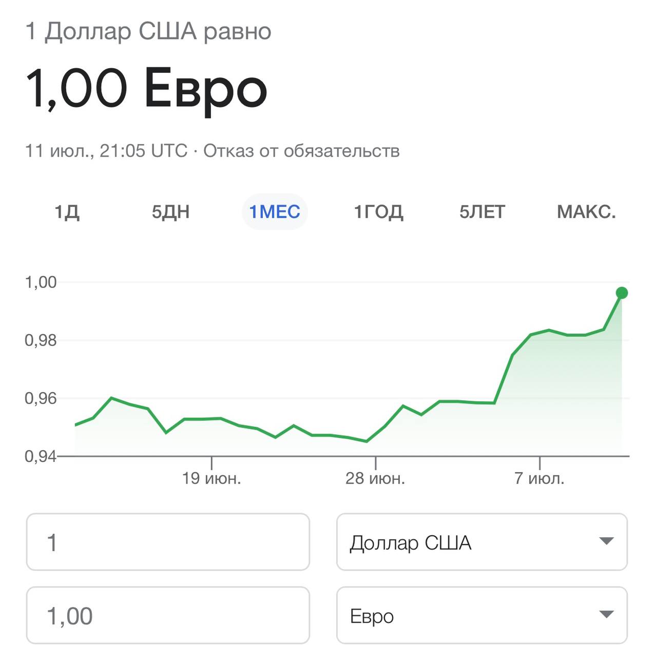Click the dollar amount field containing 1
The width and height of the screenshot is (654, 657).
point(168,542)
